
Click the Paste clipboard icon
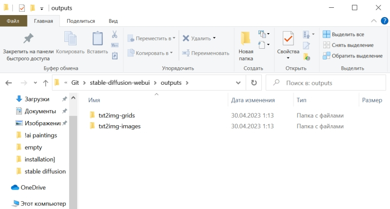[97, 40]
